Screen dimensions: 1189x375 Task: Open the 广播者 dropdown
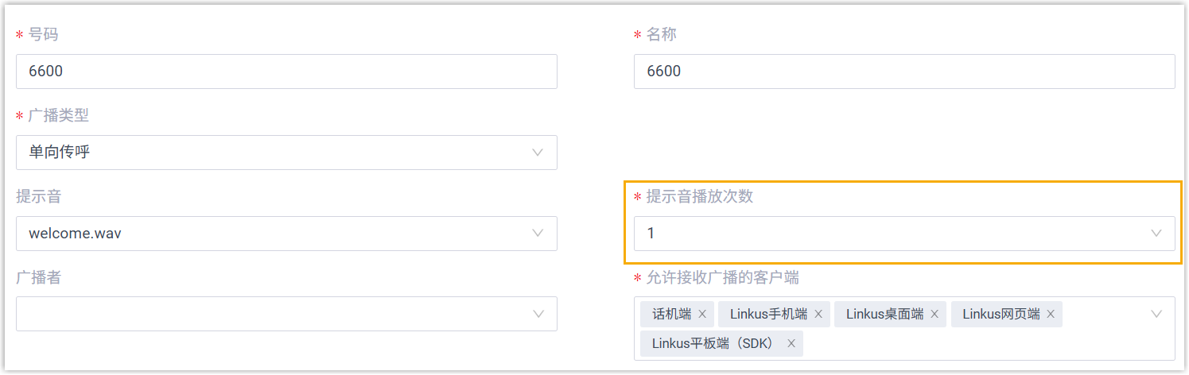tap(538, 315)
